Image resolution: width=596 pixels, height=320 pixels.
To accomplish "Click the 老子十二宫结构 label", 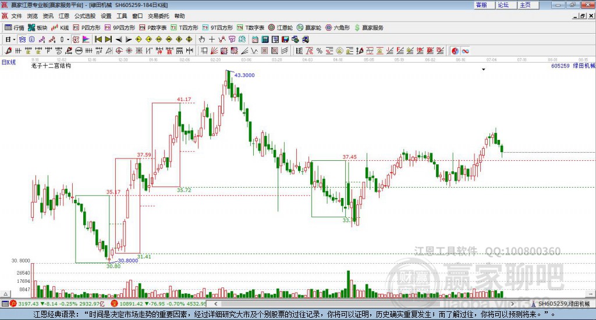I will point(51,66).
